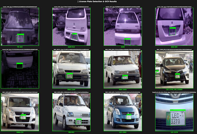Click the background car's plate box in LEC-3740 image
Viewport: 197px width, 134px height.
pyautogui.click(x=157, y=72)
